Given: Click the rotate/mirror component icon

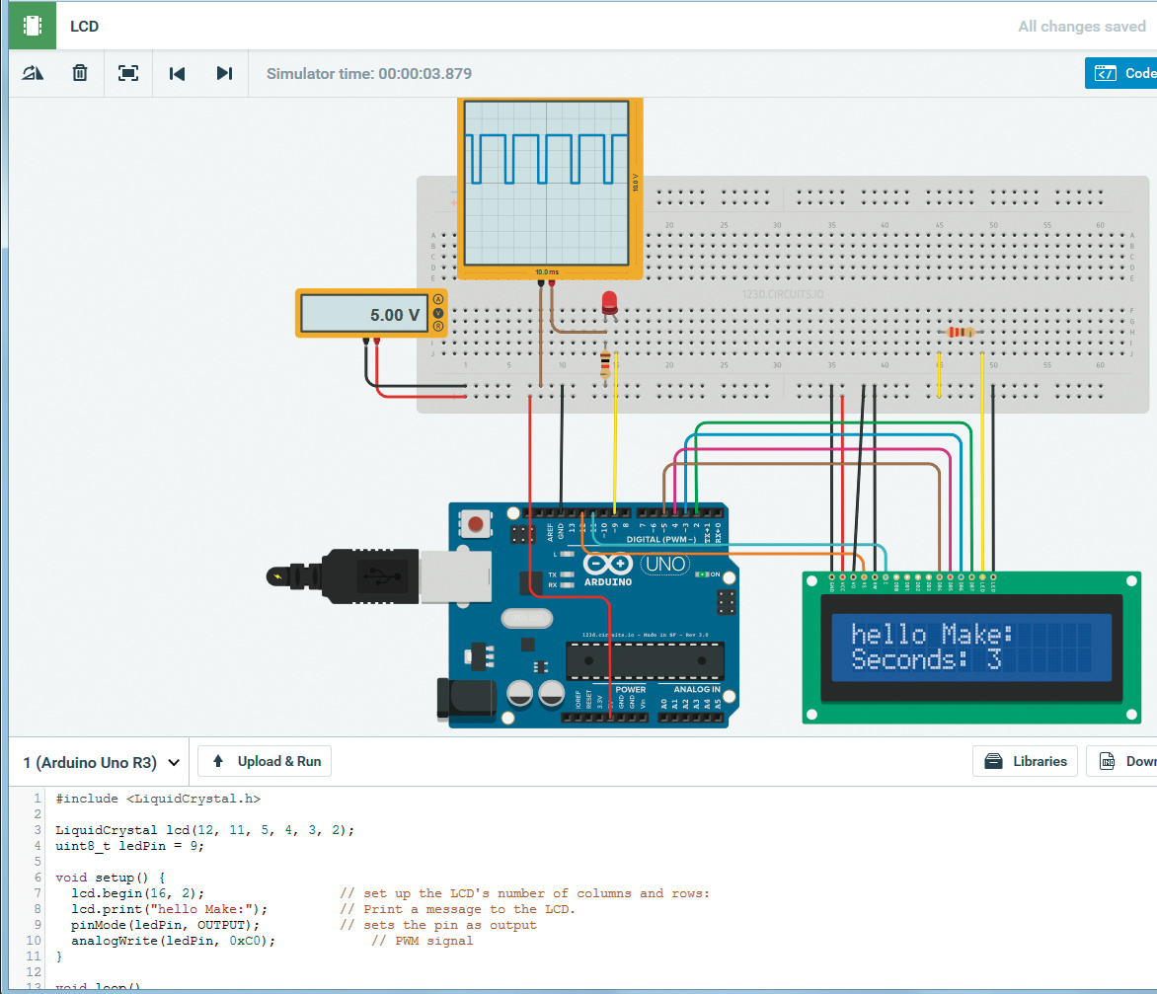Looking at the screenshot, I should click(33, 73).
